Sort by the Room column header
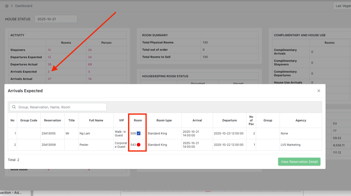The height and width of the screenshot is (196, 351). (138, 120)
